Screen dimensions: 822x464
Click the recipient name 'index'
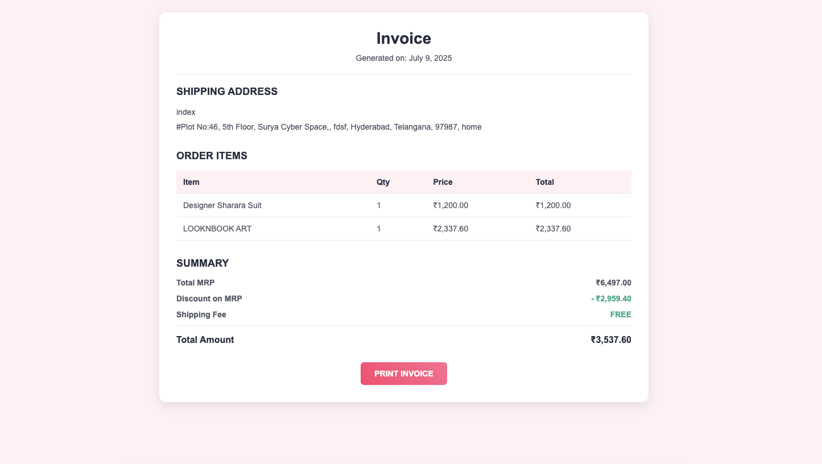click(186, 112)
